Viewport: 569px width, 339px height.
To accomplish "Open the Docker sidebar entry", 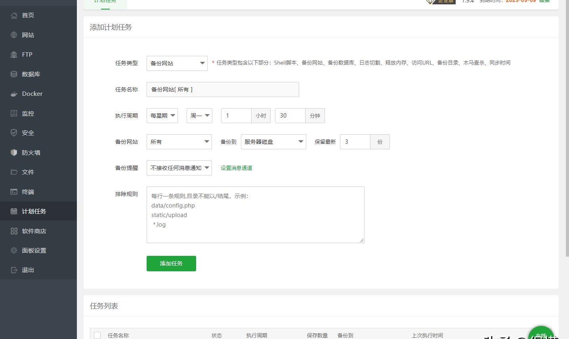I will [38, 94].
